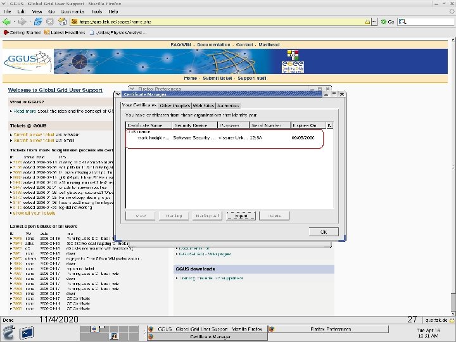Click the View certificate button
Screen dimensions: 456x342
141,216
